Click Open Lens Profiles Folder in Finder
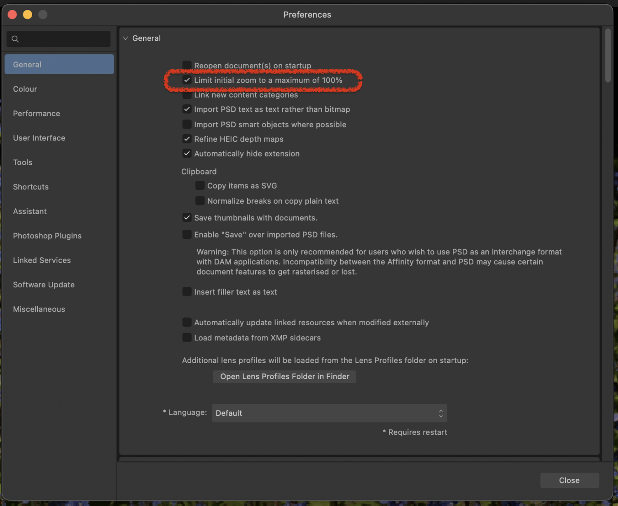Screen dimensions: 618x506 (x=284, y=376)
